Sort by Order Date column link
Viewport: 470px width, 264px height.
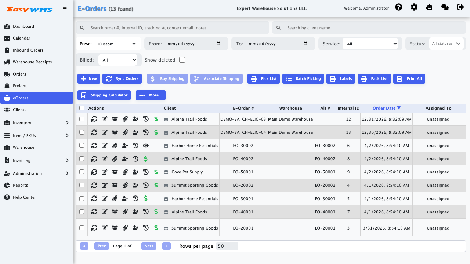click(387, 108)
